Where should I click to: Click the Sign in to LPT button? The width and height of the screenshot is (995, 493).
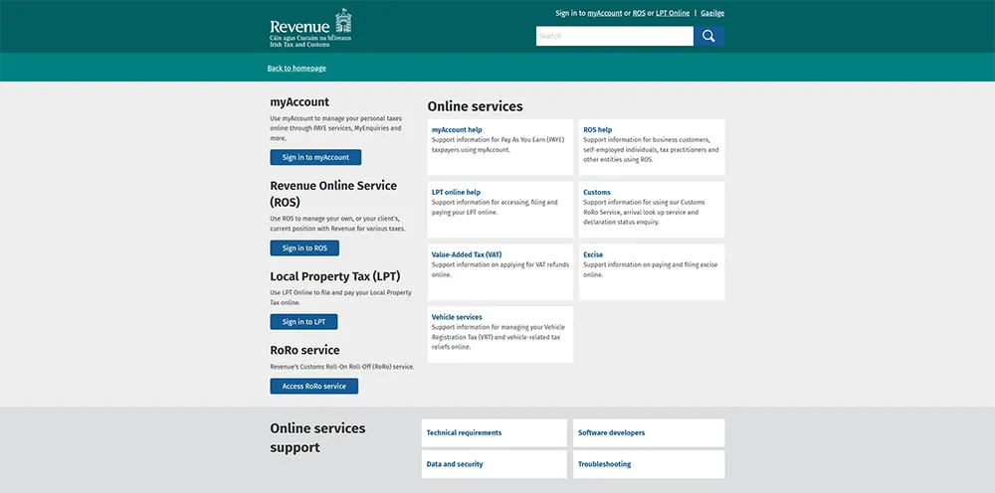303,322
